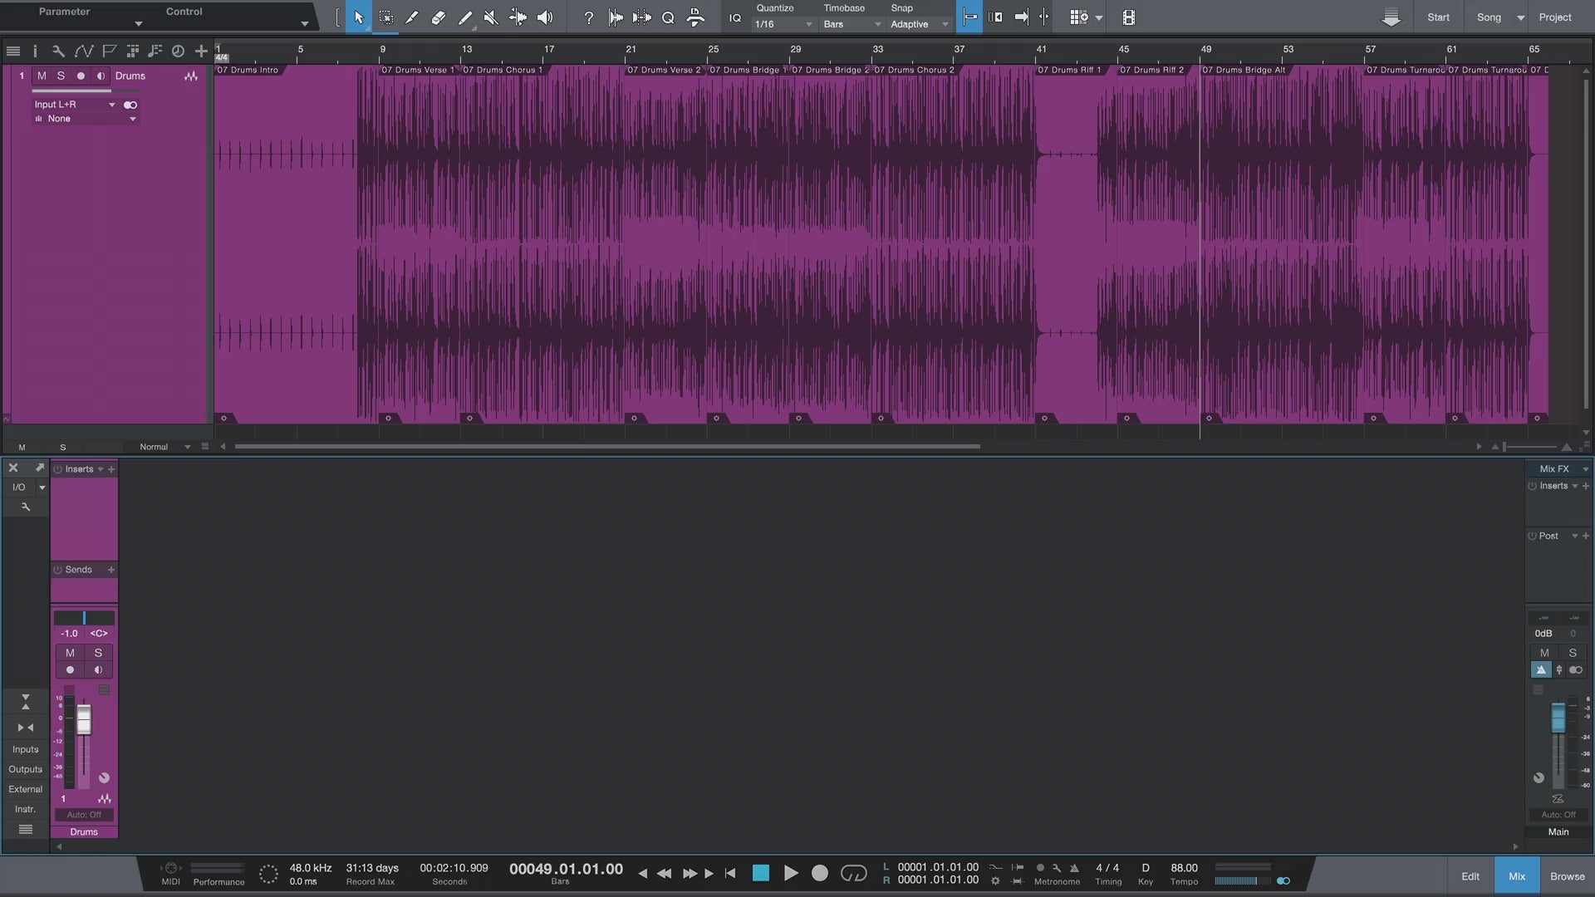Screen dimensions: 1595x897
Task: Adjust the Main output fader
Action: coord(1558,718)
